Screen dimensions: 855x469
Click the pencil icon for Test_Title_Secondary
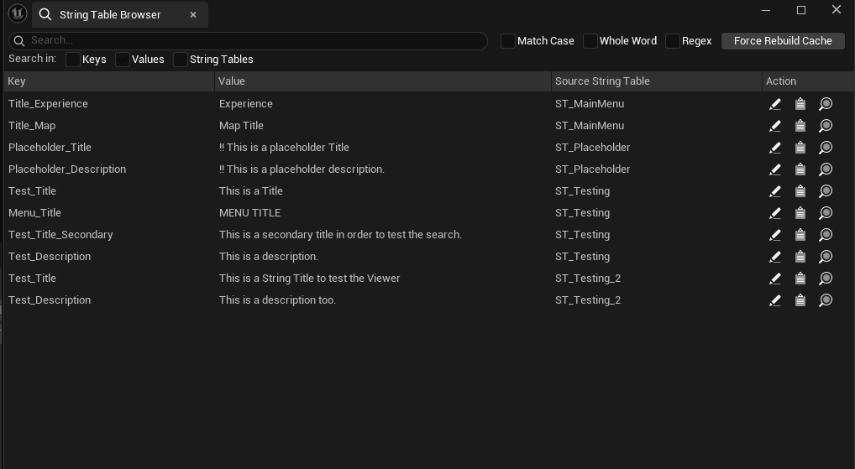coord(775,235)
